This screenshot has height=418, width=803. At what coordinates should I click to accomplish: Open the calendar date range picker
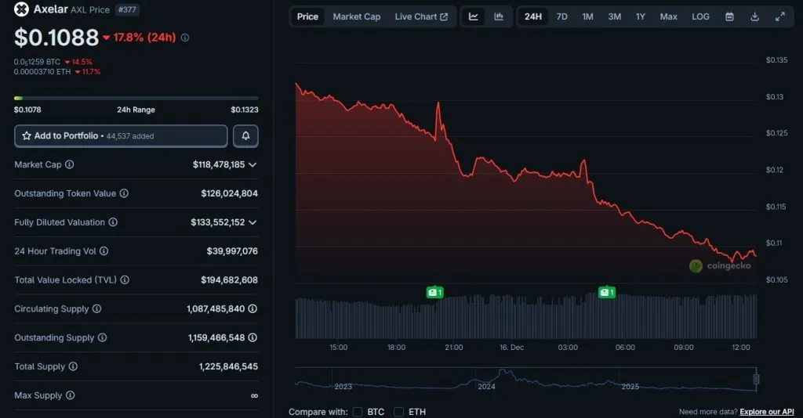[x=729, y=16]
